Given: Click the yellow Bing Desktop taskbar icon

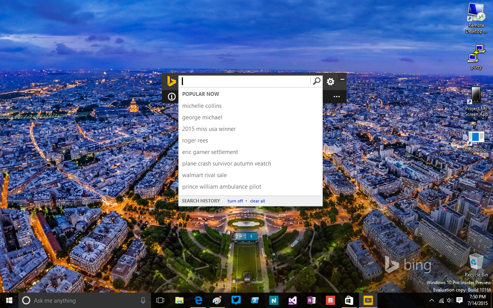Looking at the screenshot, I should pos(368,300).
